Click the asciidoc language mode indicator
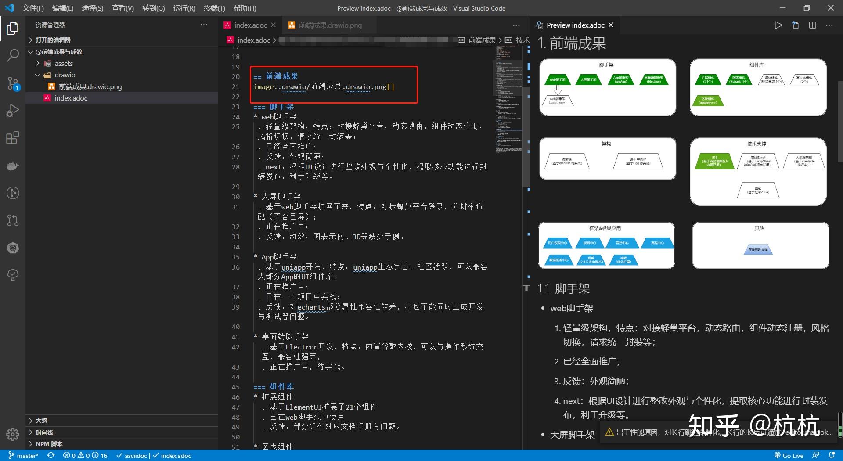Screen dimensions: 843x461 click(x=135, y=455)
